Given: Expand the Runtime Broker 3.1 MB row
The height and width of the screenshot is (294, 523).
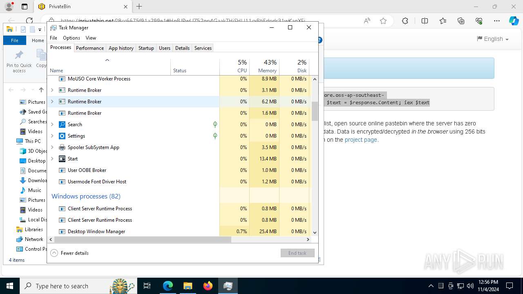Looking at the screenshot, I should (52, 90).
